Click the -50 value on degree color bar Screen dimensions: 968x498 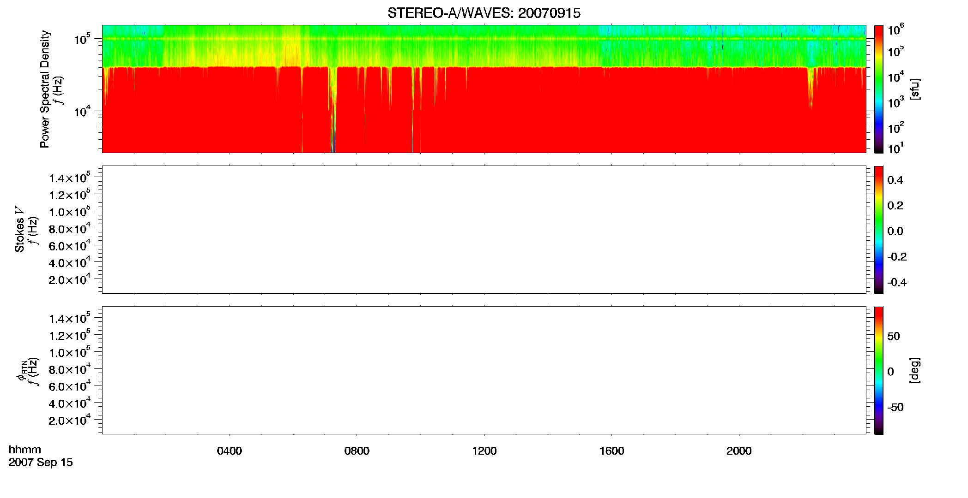(x=895, y=408)
